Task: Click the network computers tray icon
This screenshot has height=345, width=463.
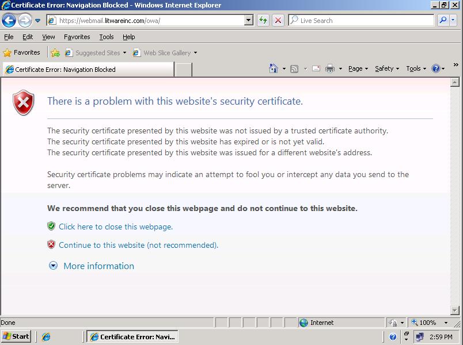Action: 420,337
